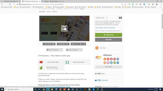Share the item on Facebook

point(77,44)
